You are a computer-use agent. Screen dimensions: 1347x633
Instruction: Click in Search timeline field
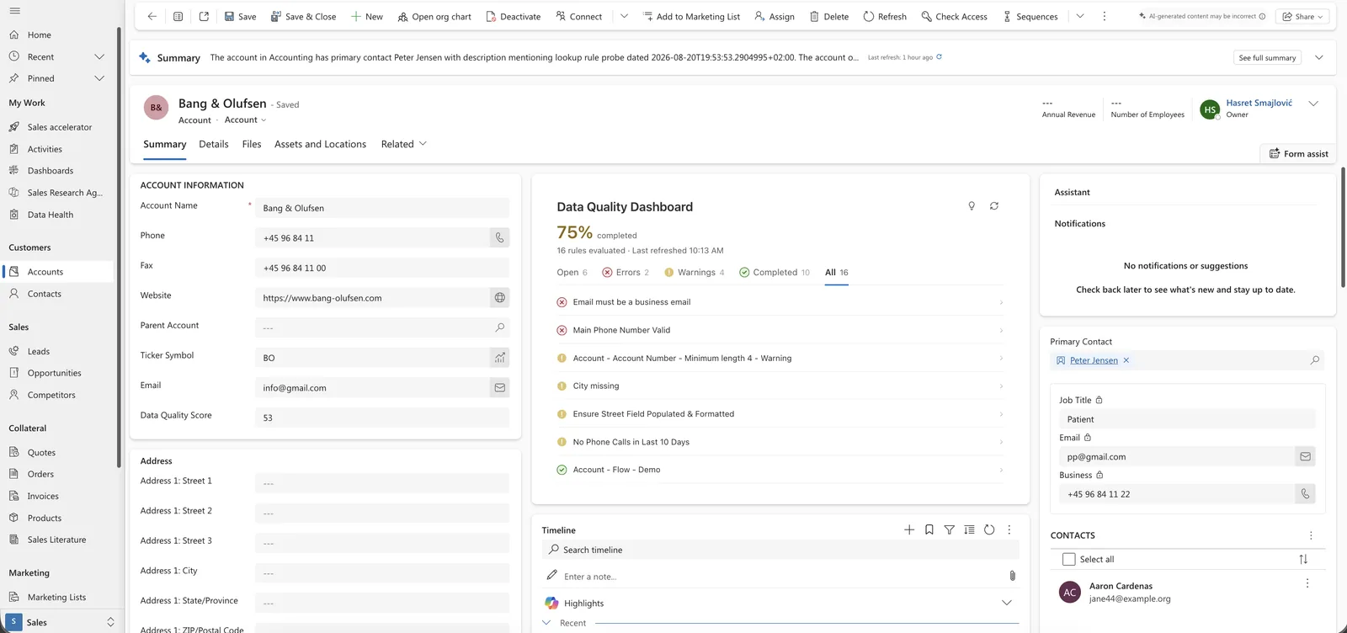tap(780, 550)
